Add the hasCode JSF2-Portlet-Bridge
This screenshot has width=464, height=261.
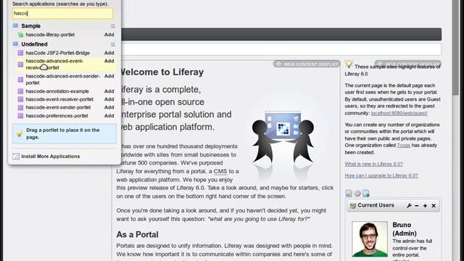[x=109, y=53]
